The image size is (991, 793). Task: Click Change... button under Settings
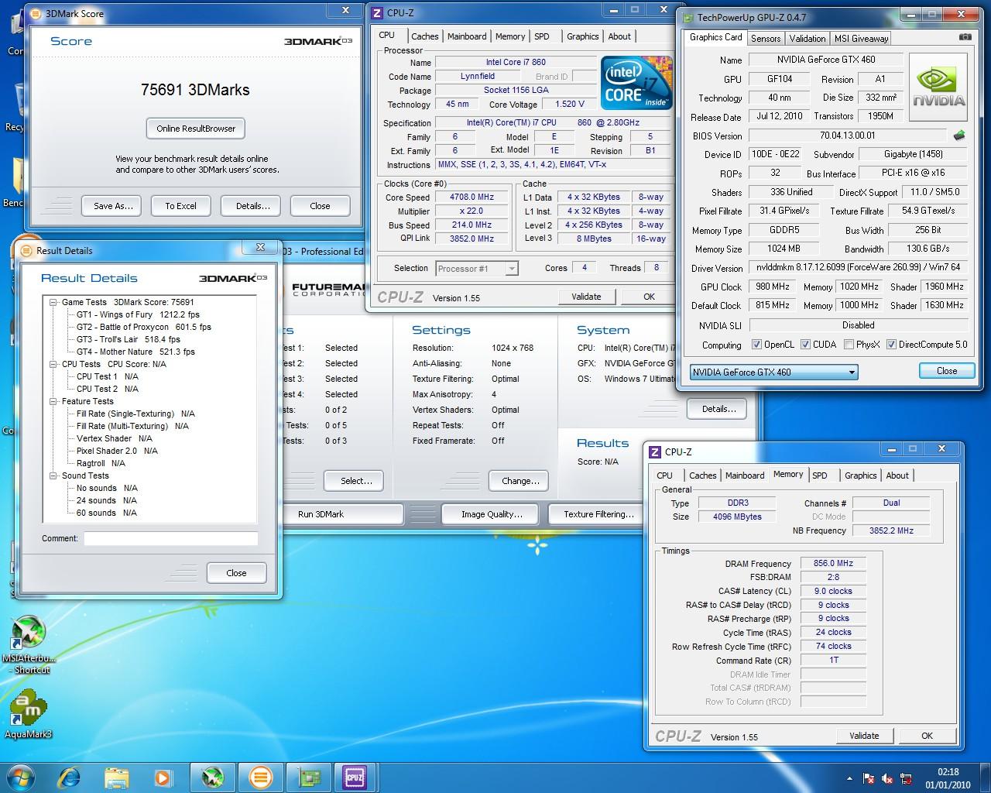520,481
